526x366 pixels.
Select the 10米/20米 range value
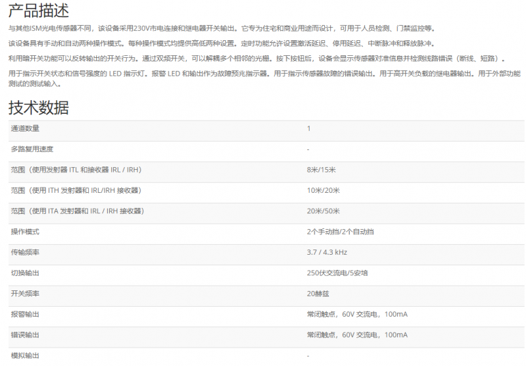[323, 190]
